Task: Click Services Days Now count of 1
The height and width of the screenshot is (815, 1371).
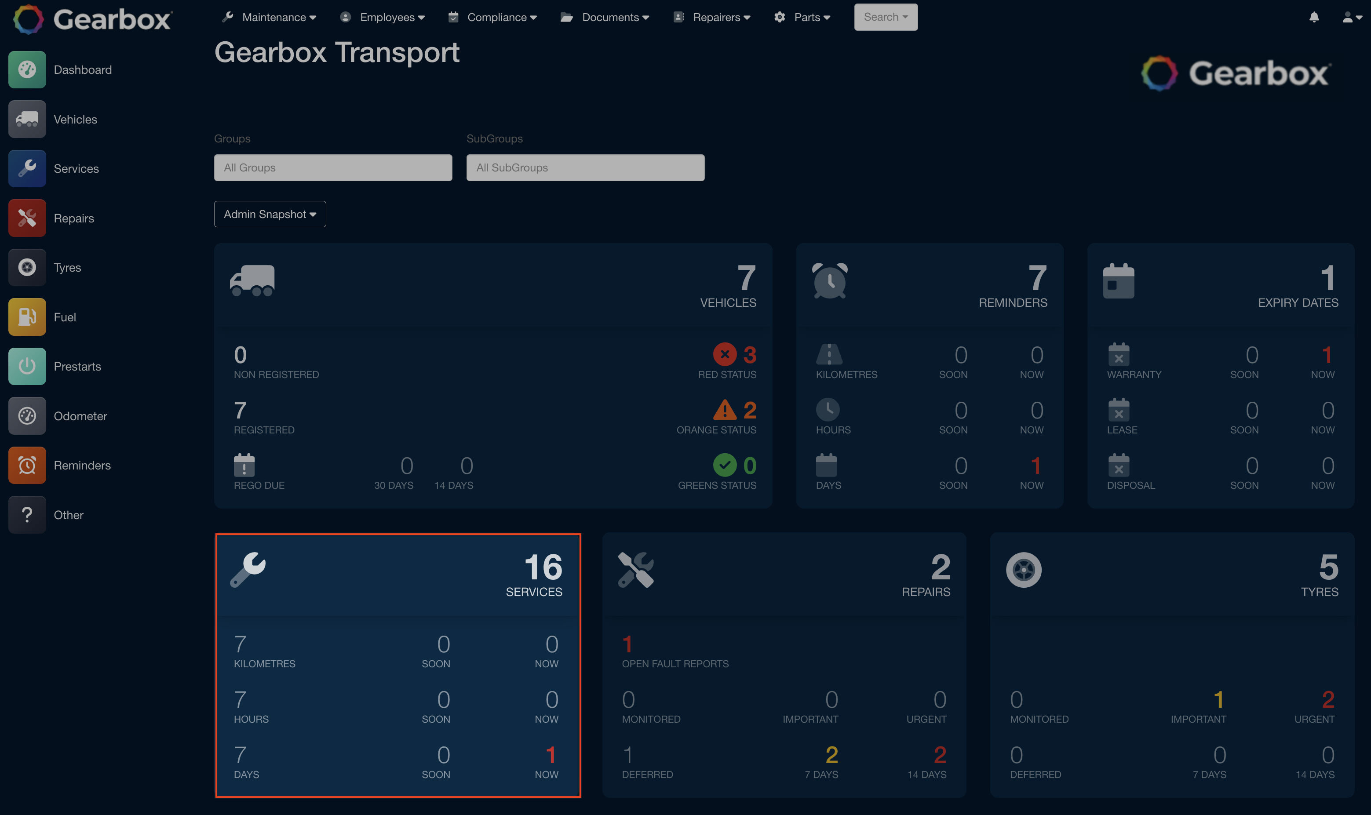Action: point(551,755)
